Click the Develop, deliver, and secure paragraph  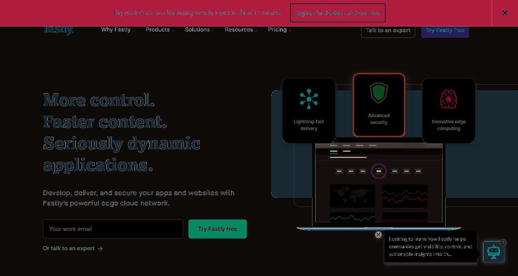coord(139,198)
